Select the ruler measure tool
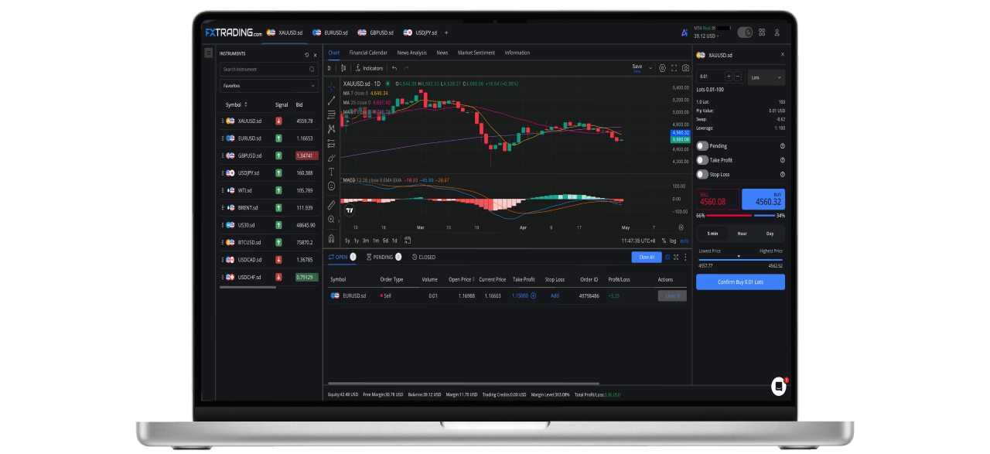The height and width of the screenshot is (454, 990). (332, 205)
